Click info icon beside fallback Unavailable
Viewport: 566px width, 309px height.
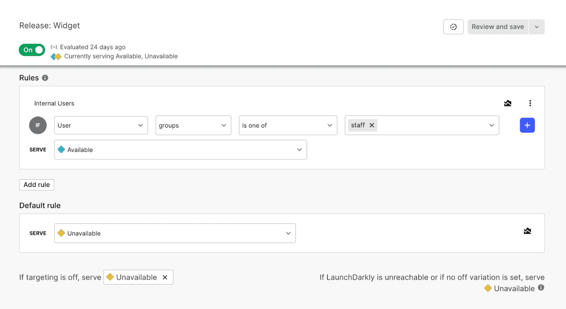(x=541, y=288)
